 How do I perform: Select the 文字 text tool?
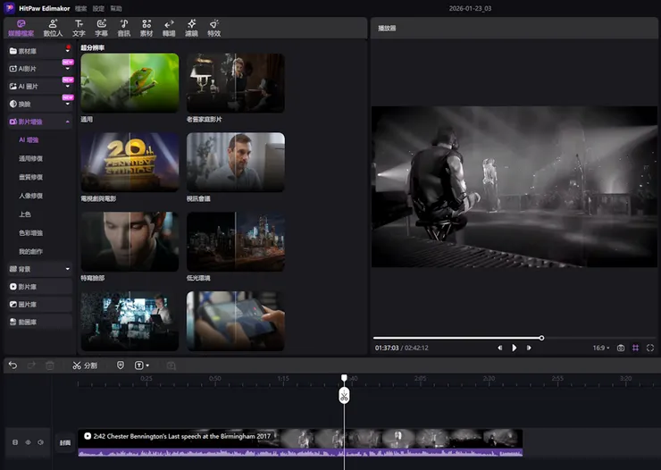pyautogui.click(x=79, y=27)
